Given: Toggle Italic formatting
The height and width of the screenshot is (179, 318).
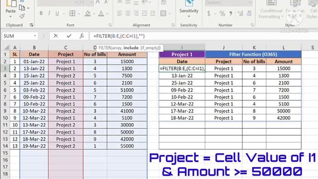Looking at the screenshot, I should pos(49,13).
